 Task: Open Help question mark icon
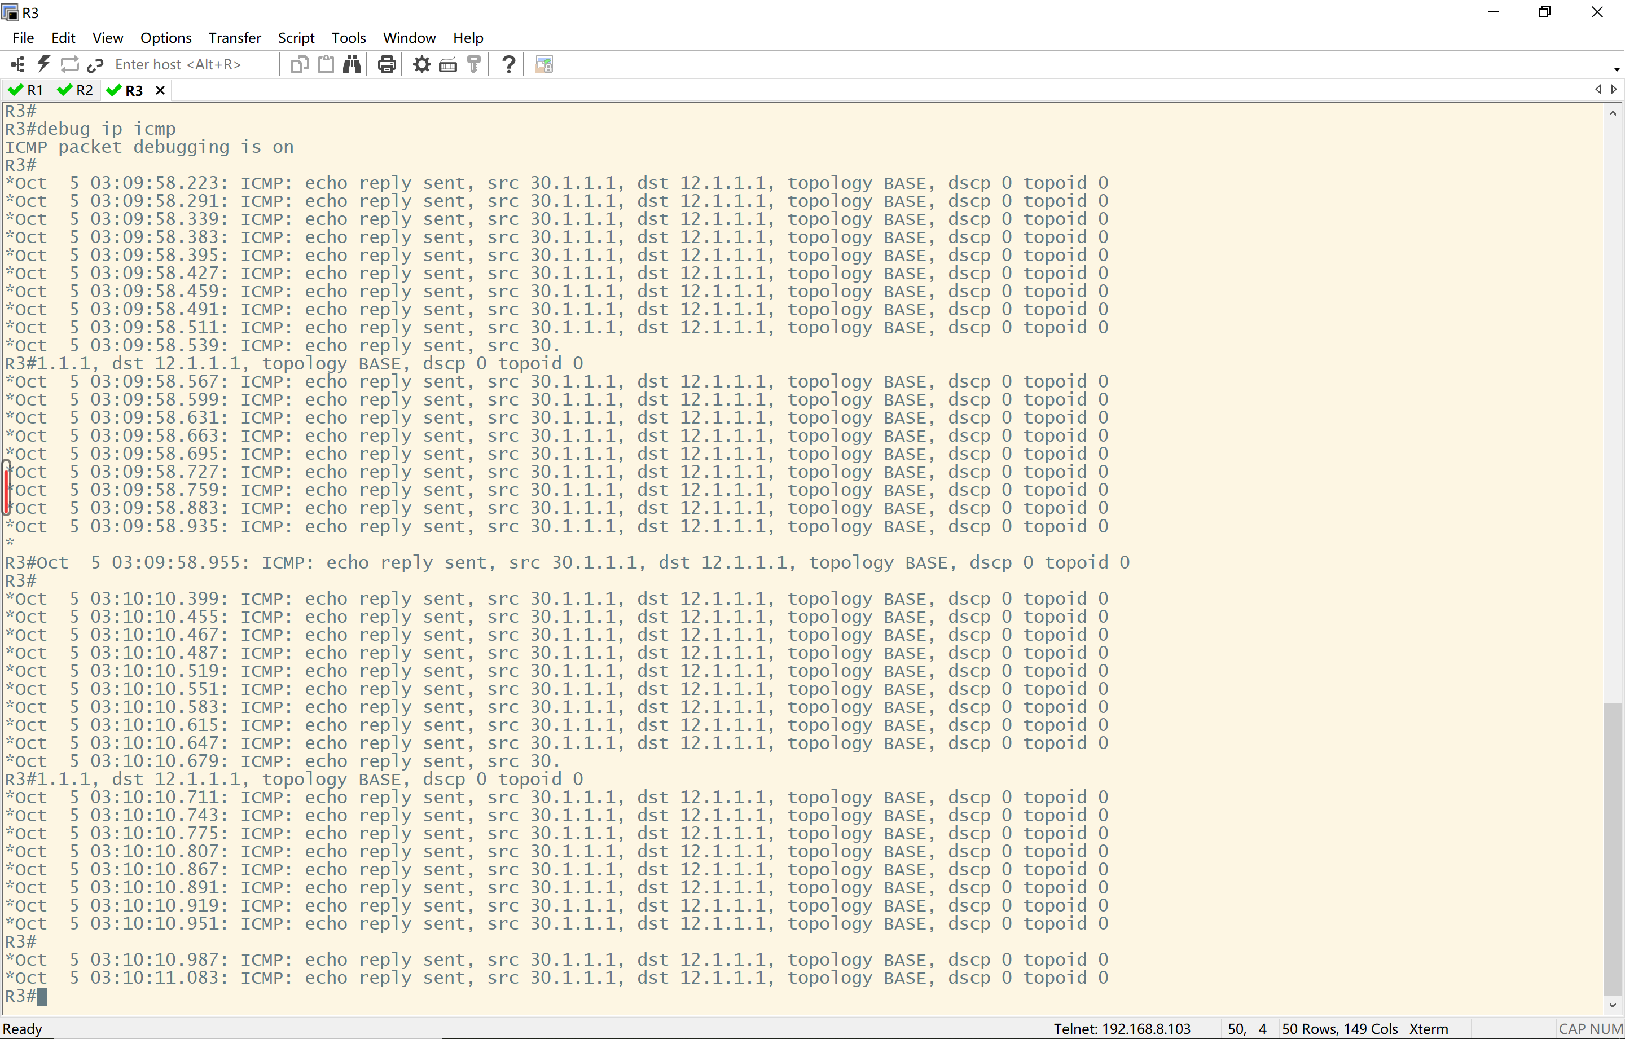[x=509, y=65]
